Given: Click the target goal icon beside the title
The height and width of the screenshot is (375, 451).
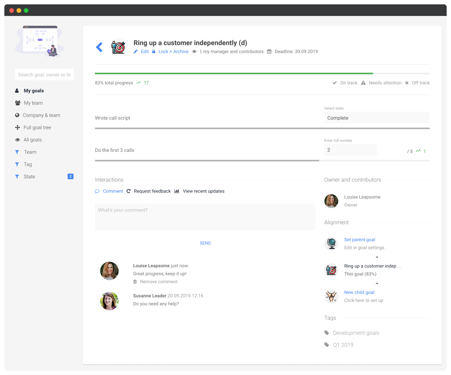Looking at the screenshot, I should (118, 47).
